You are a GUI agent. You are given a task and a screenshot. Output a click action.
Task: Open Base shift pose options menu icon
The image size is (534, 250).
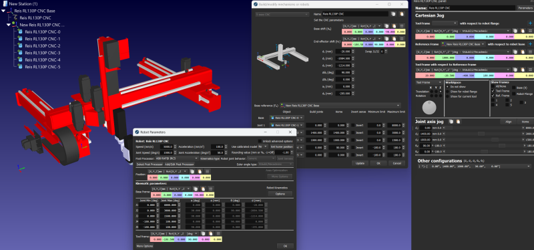click(402, 26)
